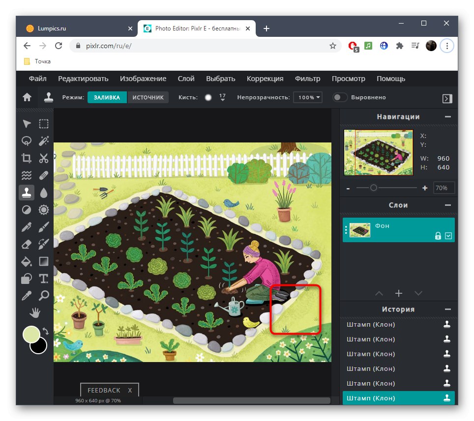Open the Коррекция menu
The height and width of the screenshot is (421, 474).
point(265,79)
